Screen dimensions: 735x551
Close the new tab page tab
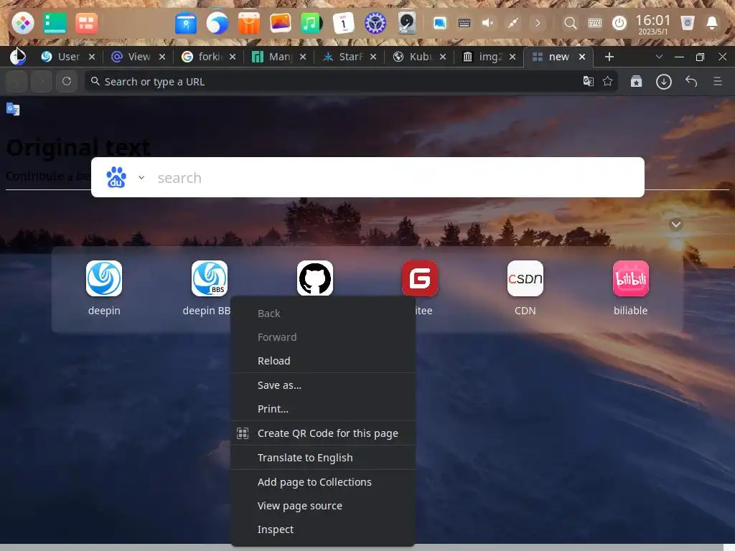tap(581, 57)
